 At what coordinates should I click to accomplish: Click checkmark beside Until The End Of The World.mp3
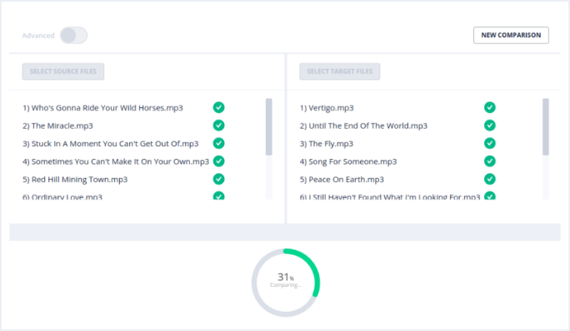[490, 126]
